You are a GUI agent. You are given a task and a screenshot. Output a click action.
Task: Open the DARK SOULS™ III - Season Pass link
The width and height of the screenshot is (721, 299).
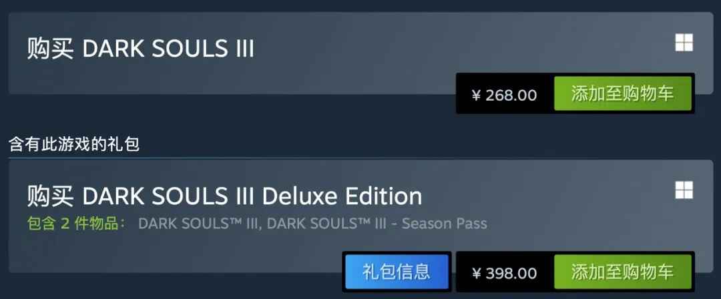pyautogui.click(x=377, y=224)
